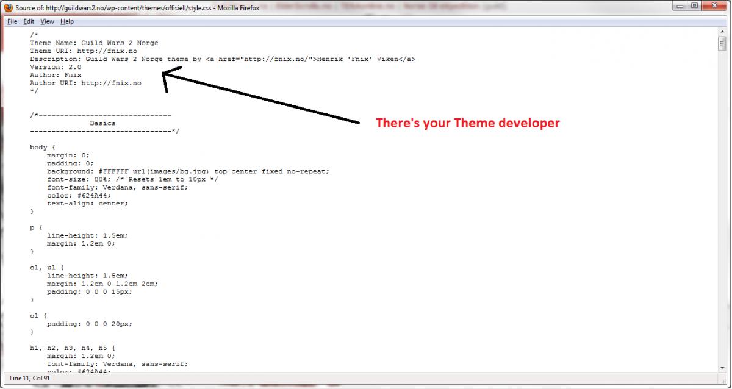
Task: Open the Help menu
Action: point(67,21)
